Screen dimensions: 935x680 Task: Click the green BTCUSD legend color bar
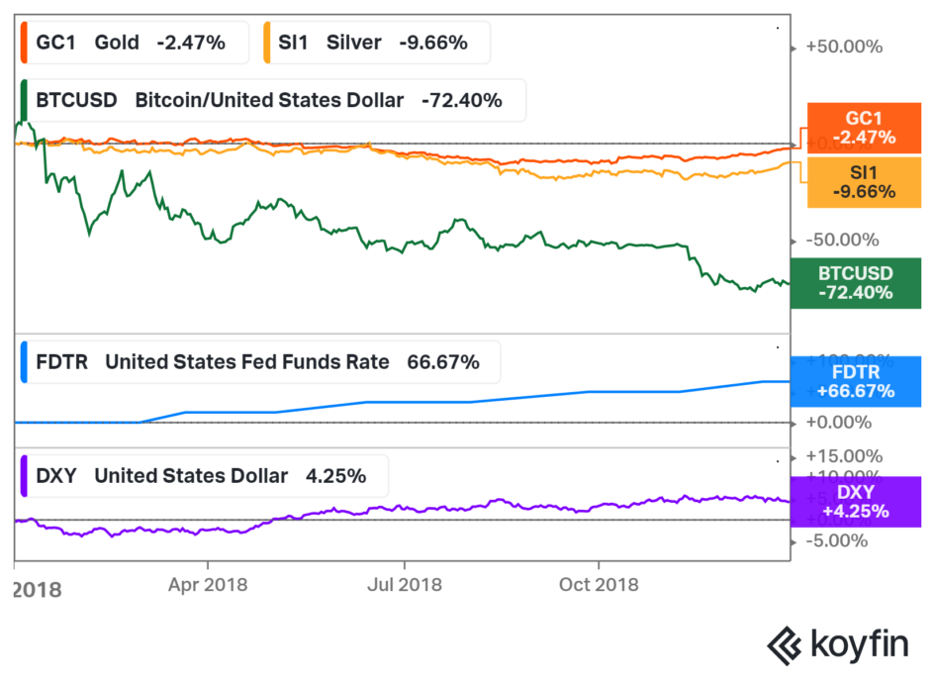tap(23, 100)
